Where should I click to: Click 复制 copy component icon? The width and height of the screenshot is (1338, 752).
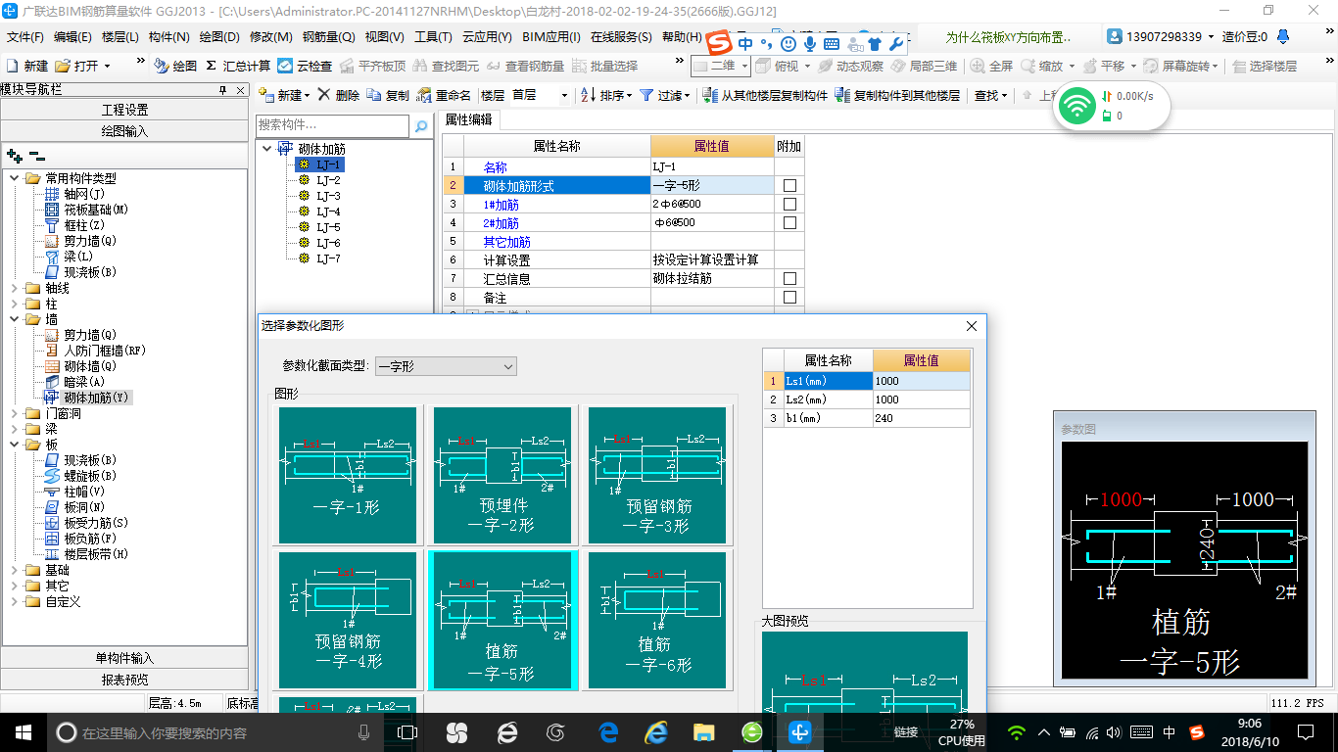375,95
